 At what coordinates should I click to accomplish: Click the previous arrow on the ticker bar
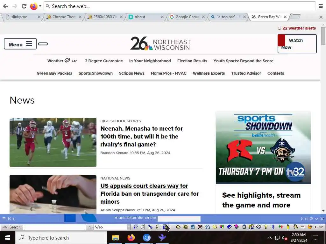[x=13, y=219]
